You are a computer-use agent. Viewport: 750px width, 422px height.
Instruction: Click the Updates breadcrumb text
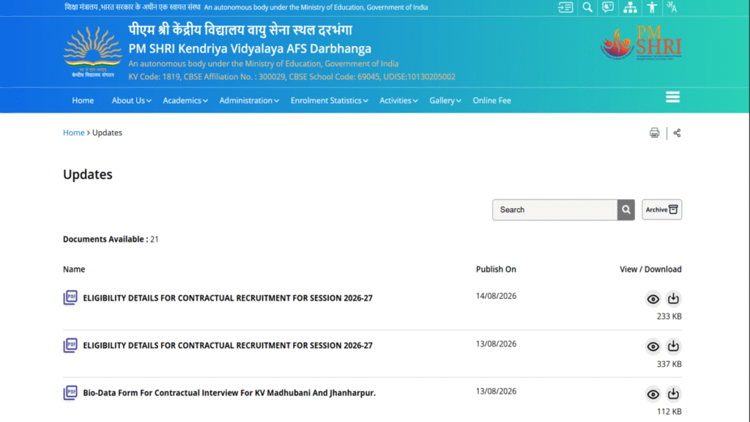click(107, 133)
